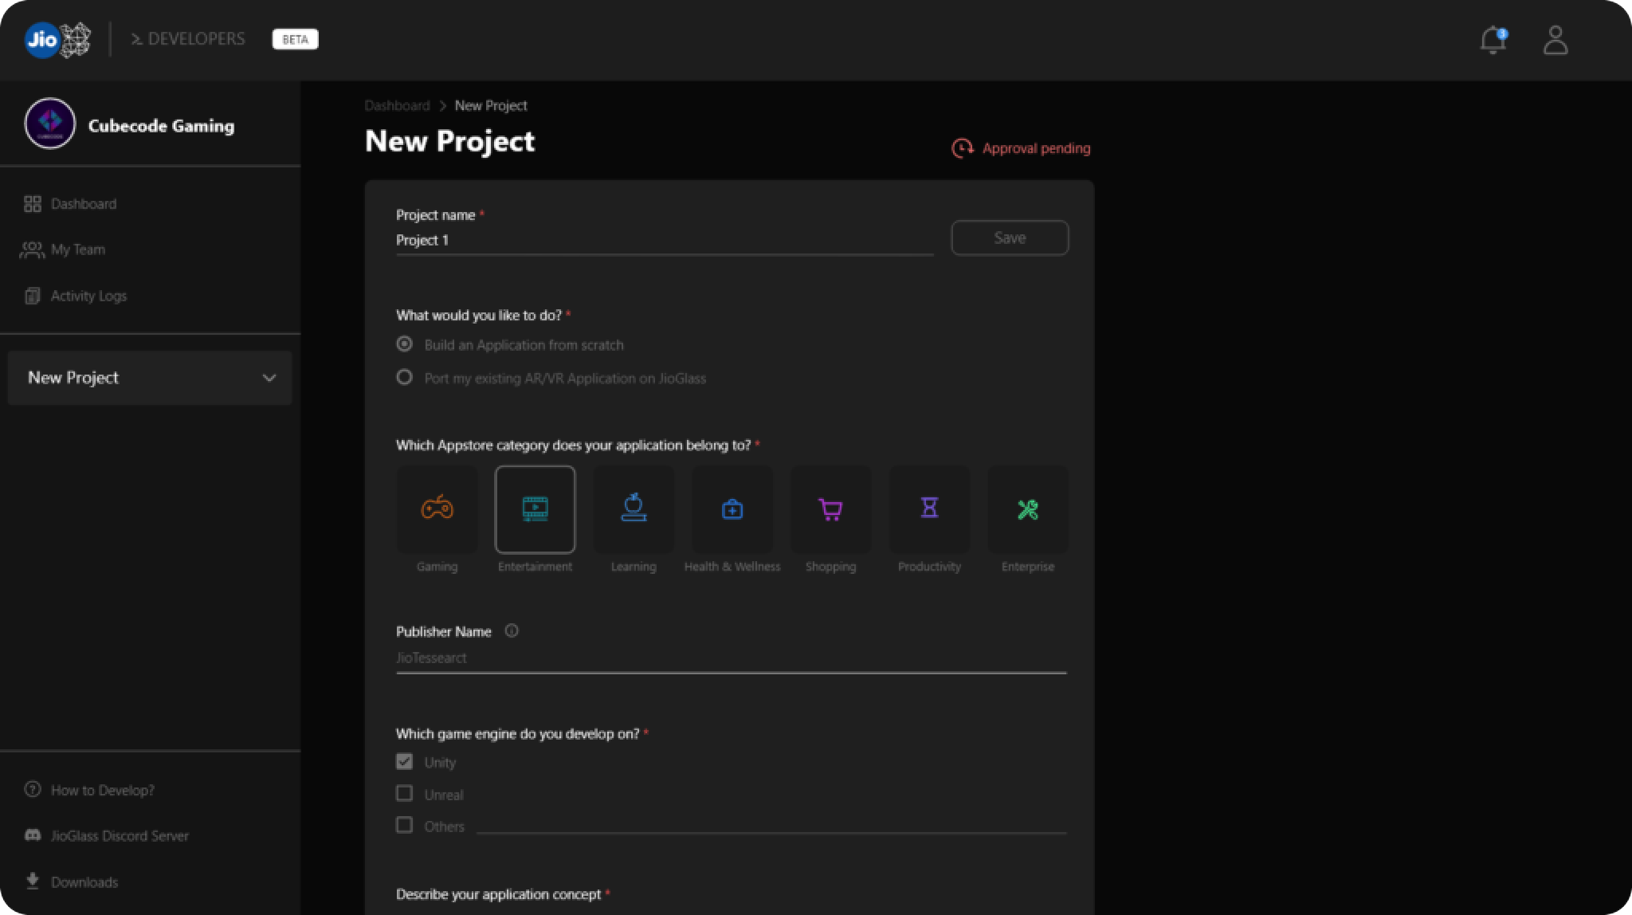Select the Gaming category tile
This screenshot has width=1632, height=915.
coord(437,509)
